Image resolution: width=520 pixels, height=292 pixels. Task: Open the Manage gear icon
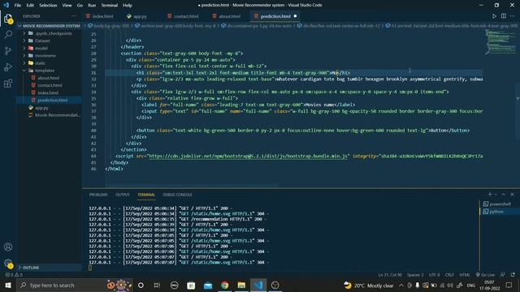tap(8, 264)
